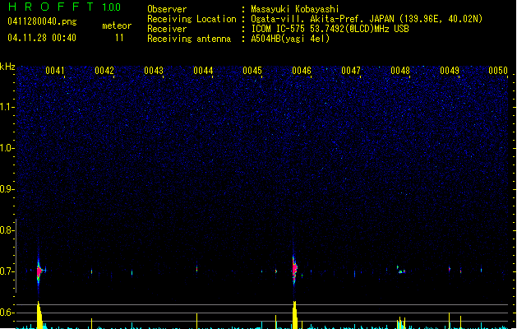
Task: Click the A504HB(yagi 4el) antenna text
Action: [290, 39]
